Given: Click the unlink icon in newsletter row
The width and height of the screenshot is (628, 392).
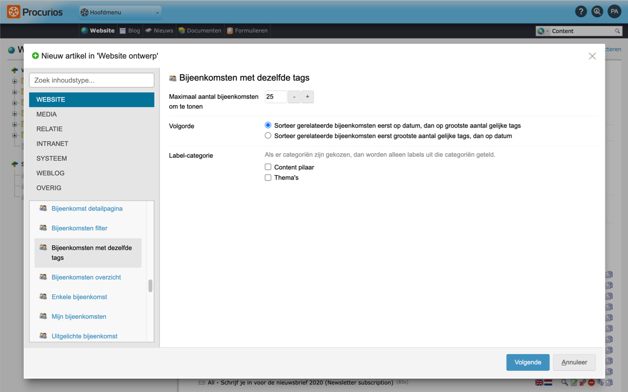Looking at the screenshot, I should point(582,383).
